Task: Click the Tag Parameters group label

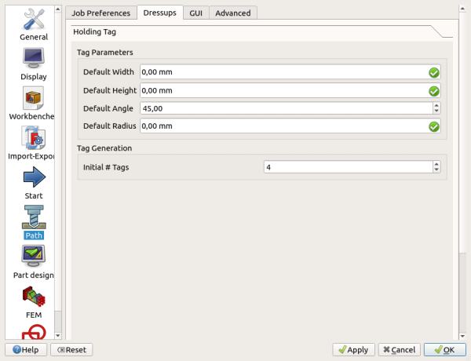Action: 105,53
